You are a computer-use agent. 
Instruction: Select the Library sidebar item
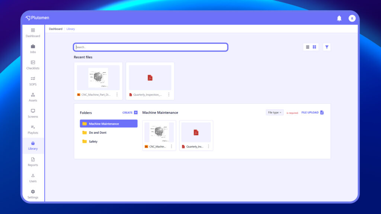pos(33,146)
